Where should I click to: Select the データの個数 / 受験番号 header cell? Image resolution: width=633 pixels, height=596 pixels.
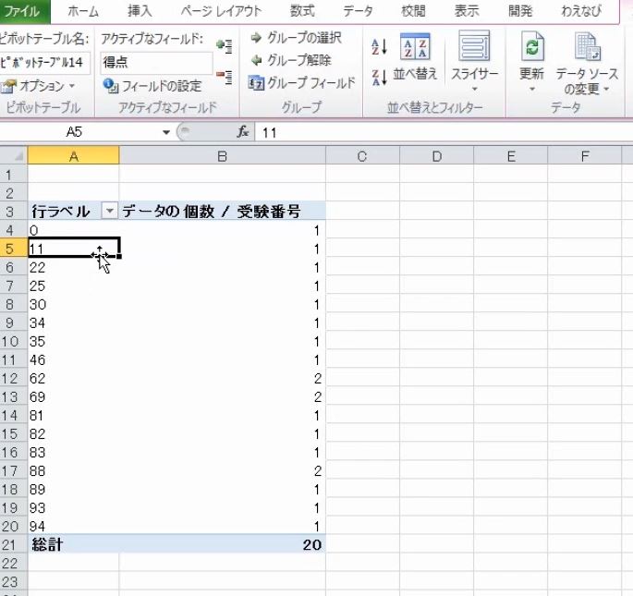(223, 211)
